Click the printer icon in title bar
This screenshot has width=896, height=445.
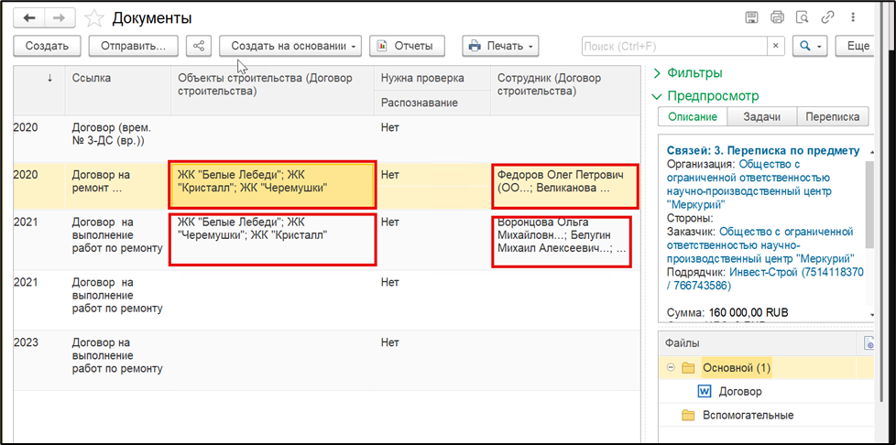click(x=777, y=17)
